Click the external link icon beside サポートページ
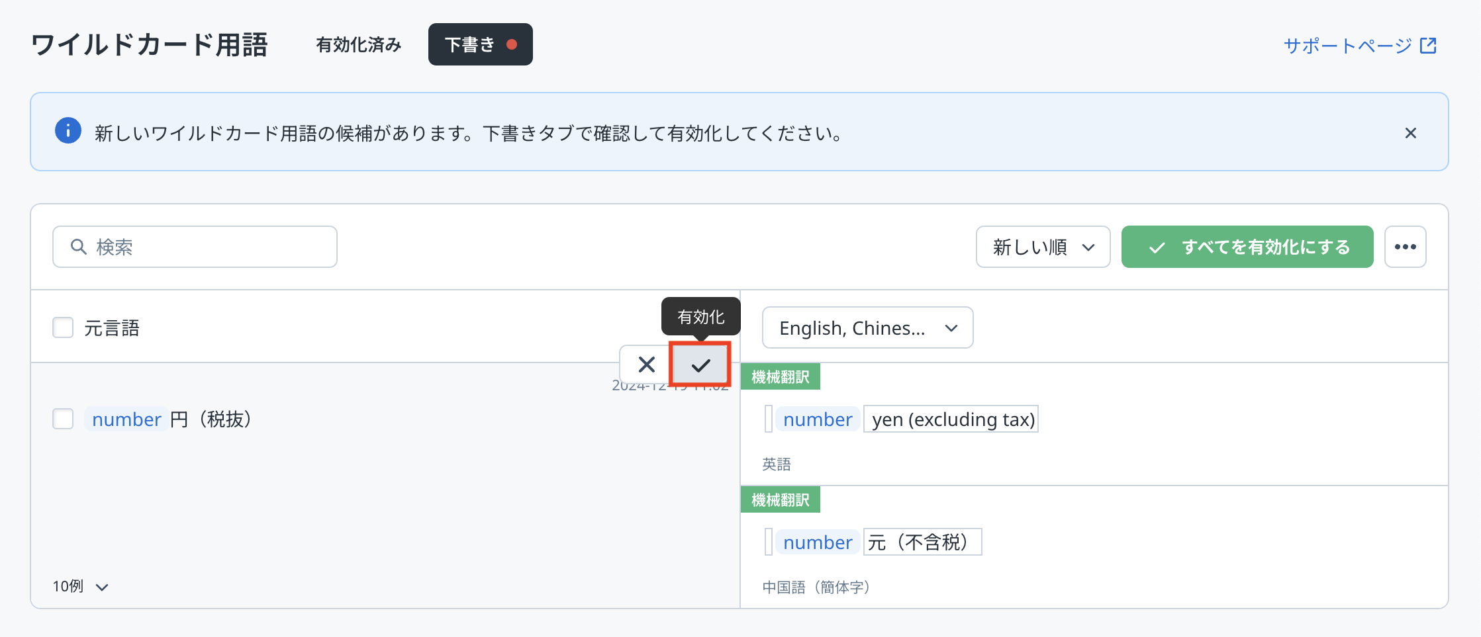The width and height of the screenshot is (1481, 637). (x=1428, y=46)
